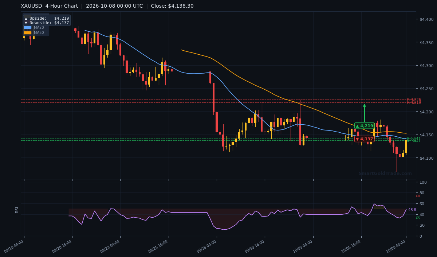437x257 pixels.
Task: Click the 09/30 16:00 date label
Action: click(255, 246)
